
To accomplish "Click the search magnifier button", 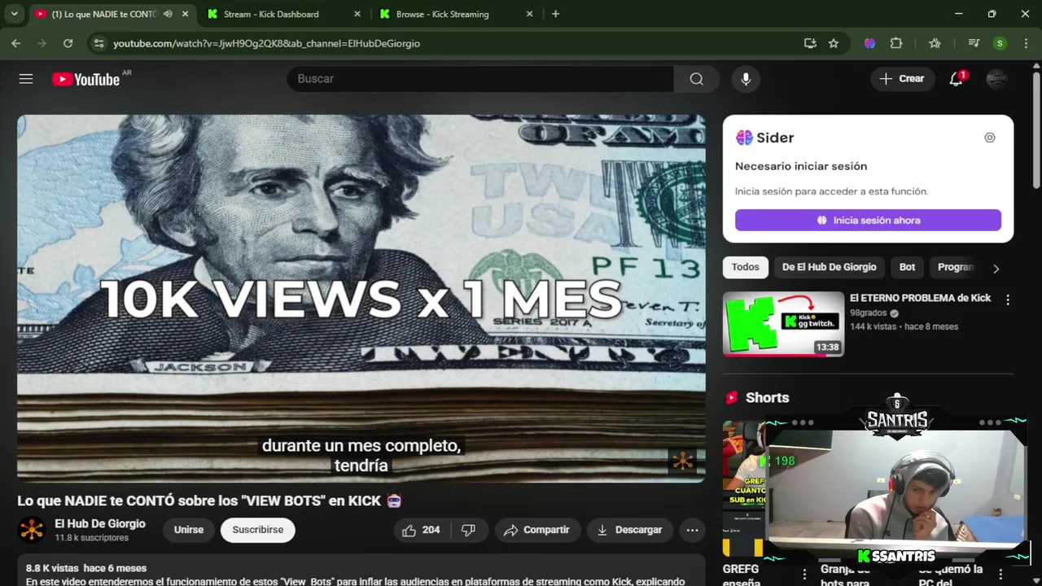I will coord(696,79).
